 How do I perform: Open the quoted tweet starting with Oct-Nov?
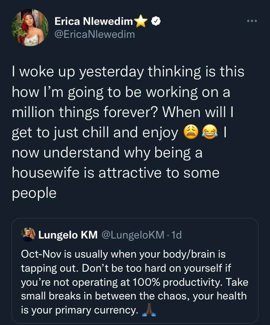135,271
